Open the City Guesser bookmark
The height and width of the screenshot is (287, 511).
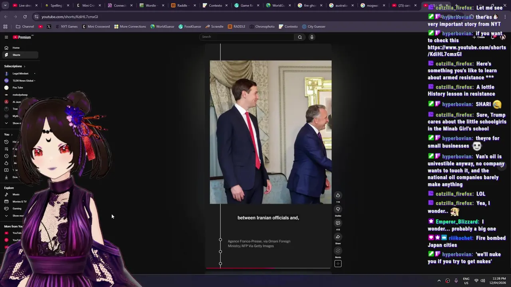[x=313, y=27]
